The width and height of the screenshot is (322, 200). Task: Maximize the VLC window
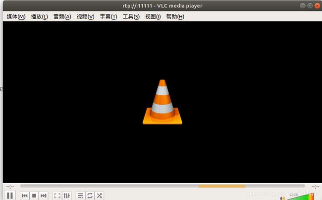click(x=310, y=6)
